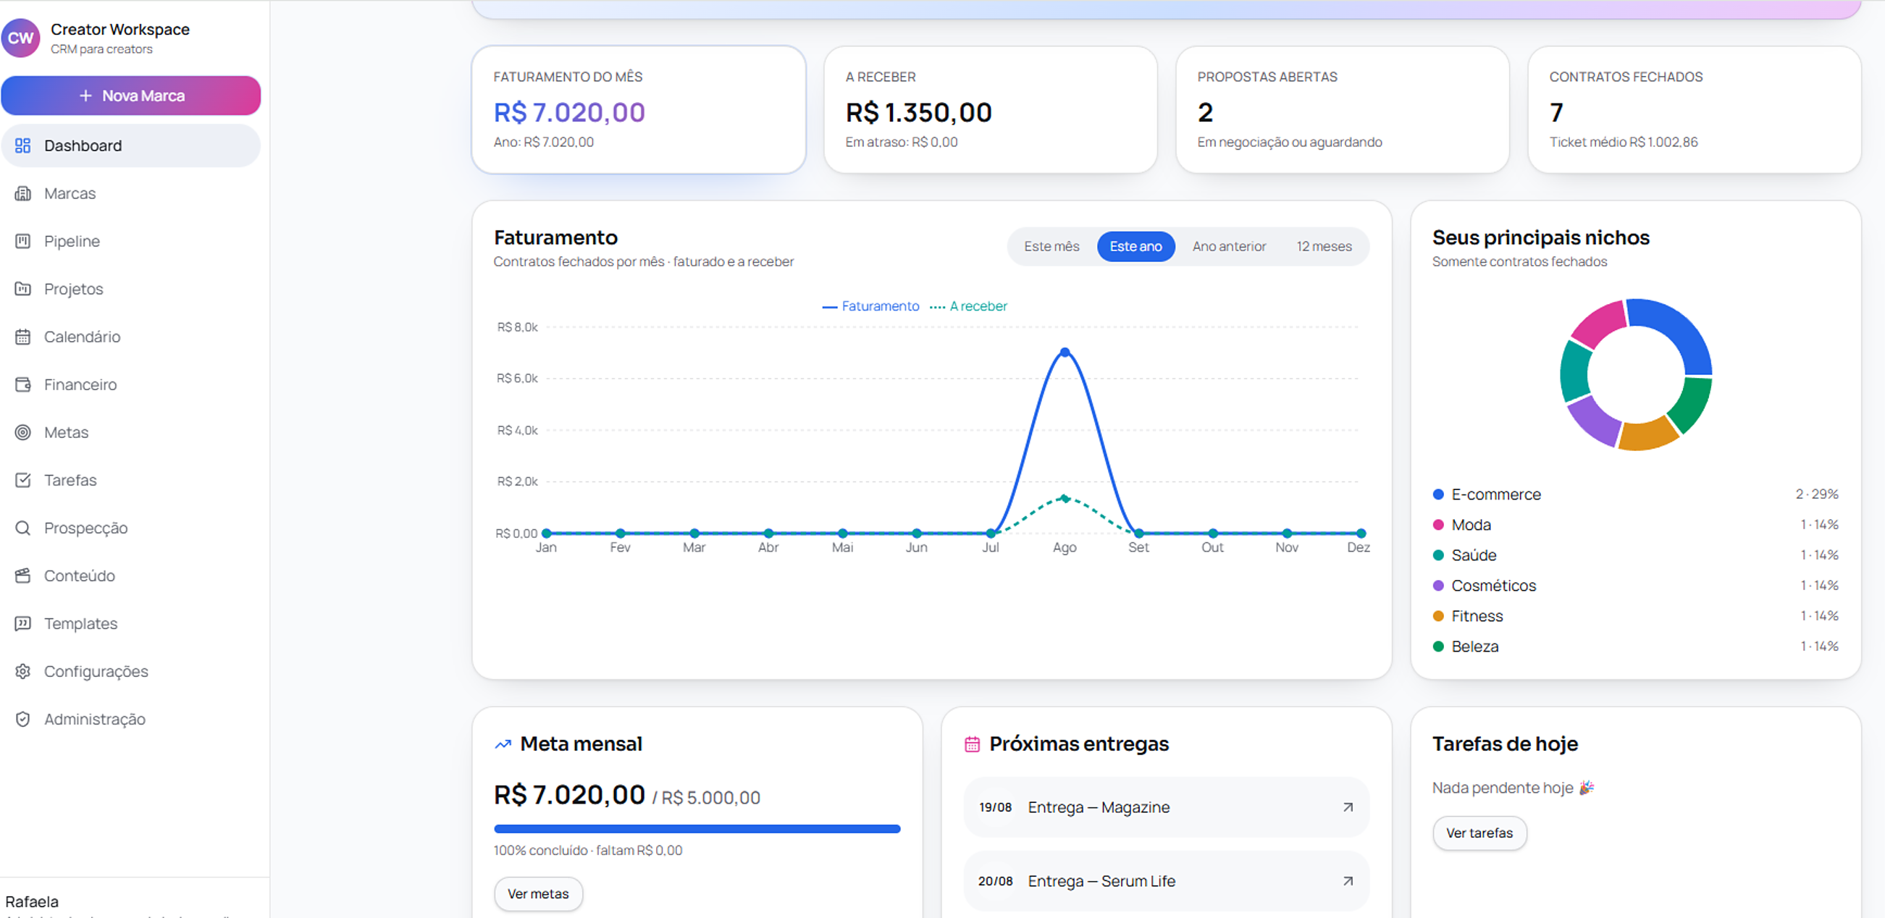Click the Propostas abertas card

point(1342,110)
